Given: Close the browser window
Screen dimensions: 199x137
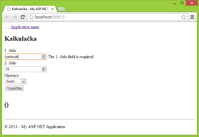Looking at the screenshot, I should click(192, 3).
